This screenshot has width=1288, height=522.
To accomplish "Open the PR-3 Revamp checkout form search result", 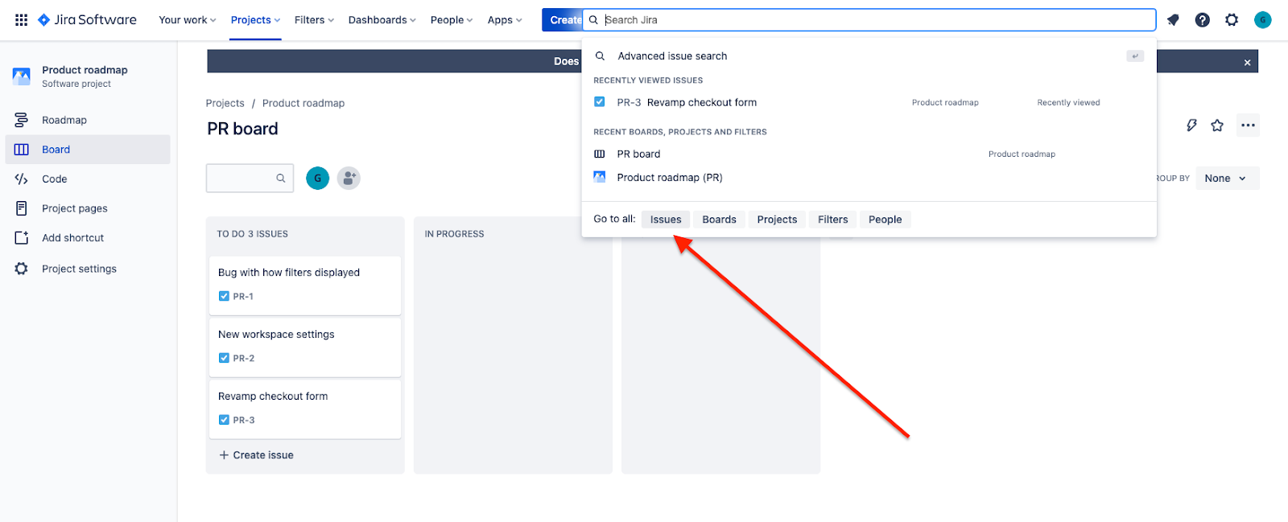I will 869,102.
